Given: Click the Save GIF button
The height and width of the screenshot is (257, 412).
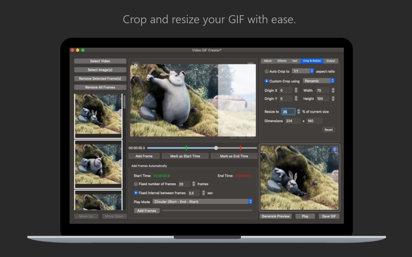Looking at the screenshot, I should click(329, 216).
